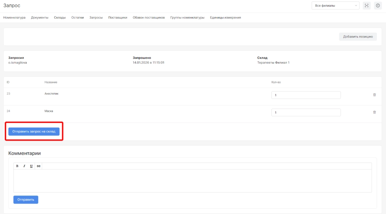Remove the Маска item via trash icon
This screenshot has width=386, height=214.
[374, 112]
